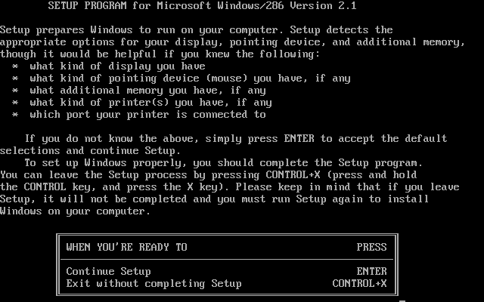The image size is (484, 302).
Task: Click the WHEN YOU'RE READY TO header
Action: [x=126, y=247]
